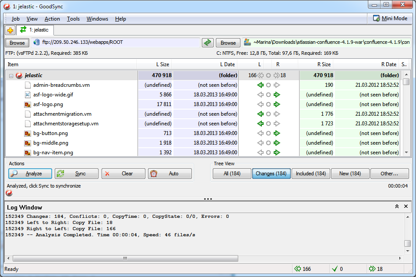Set bg-nav-item.png to do nothing circle

pos(268,153)
